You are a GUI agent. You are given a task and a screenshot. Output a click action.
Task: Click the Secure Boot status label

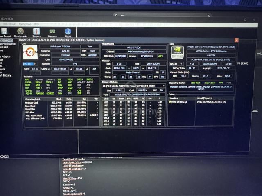(x=210, y=83)
